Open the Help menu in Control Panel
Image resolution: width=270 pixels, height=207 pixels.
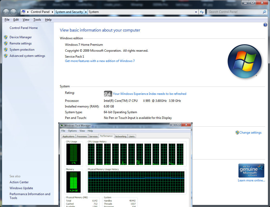click(x=48, y=20)
